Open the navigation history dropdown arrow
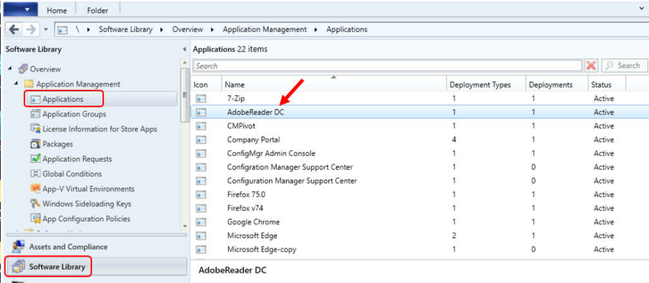Viewport: 649px width, 283px height. [46, 30]
